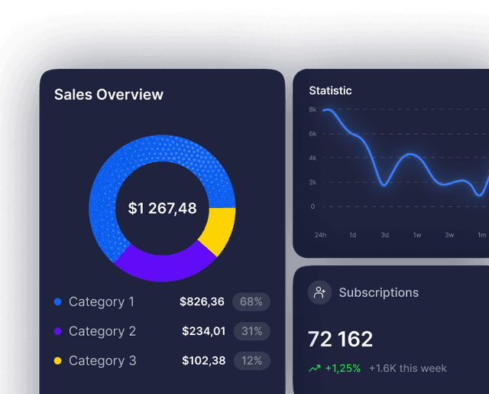489x394 pixels.
Task: Click the glowing blue line in Statistic chart
Action: click(x=411, y=155)
